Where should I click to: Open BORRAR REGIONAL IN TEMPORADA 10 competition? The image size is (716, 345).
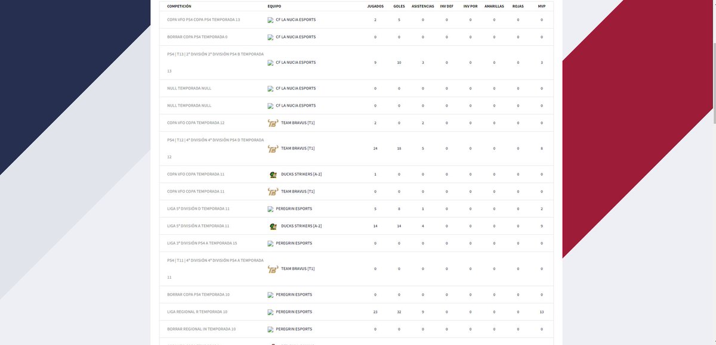201,329
